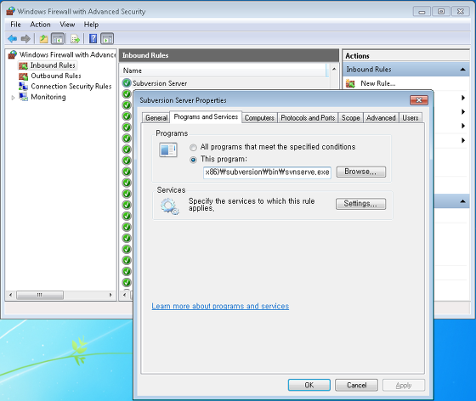476x401 pixels.
Task: Open the Help menu
Action: [91, 25]
